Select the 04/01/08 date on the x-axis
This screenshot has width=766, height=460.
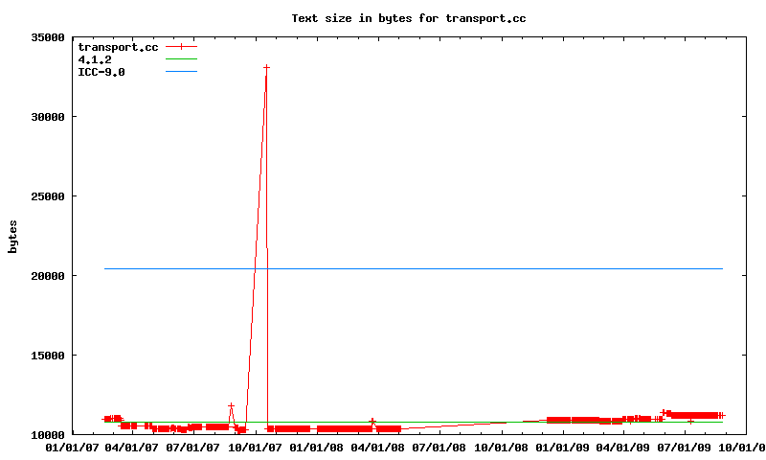[x=378, y=447]
